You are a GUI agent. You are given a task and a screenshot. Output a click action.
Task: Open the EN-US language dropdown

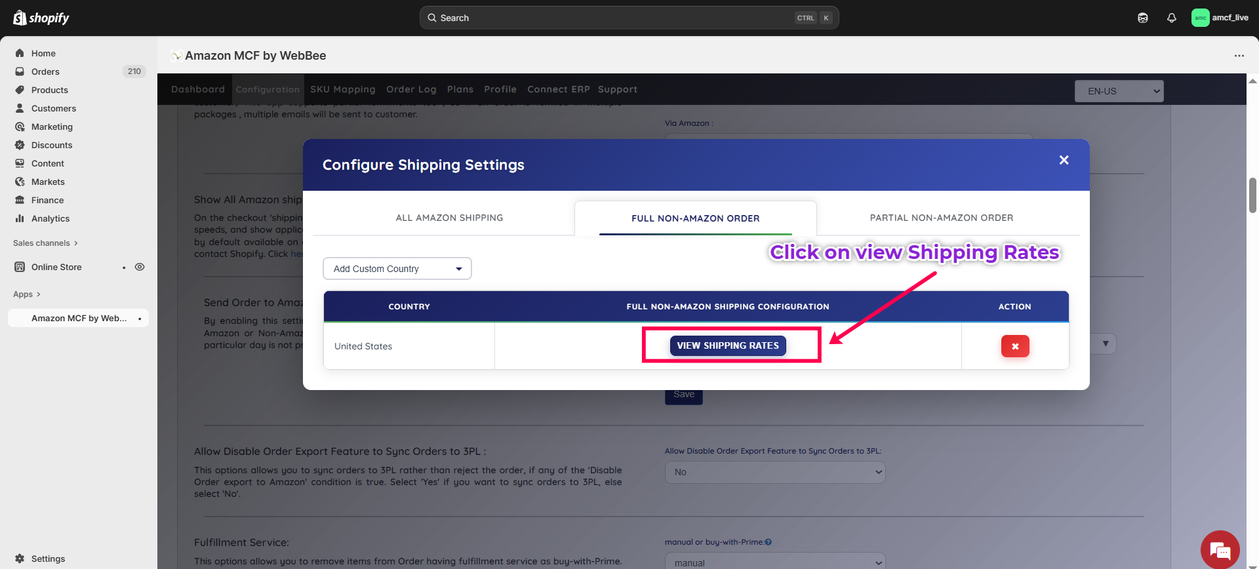[1119, 91]
